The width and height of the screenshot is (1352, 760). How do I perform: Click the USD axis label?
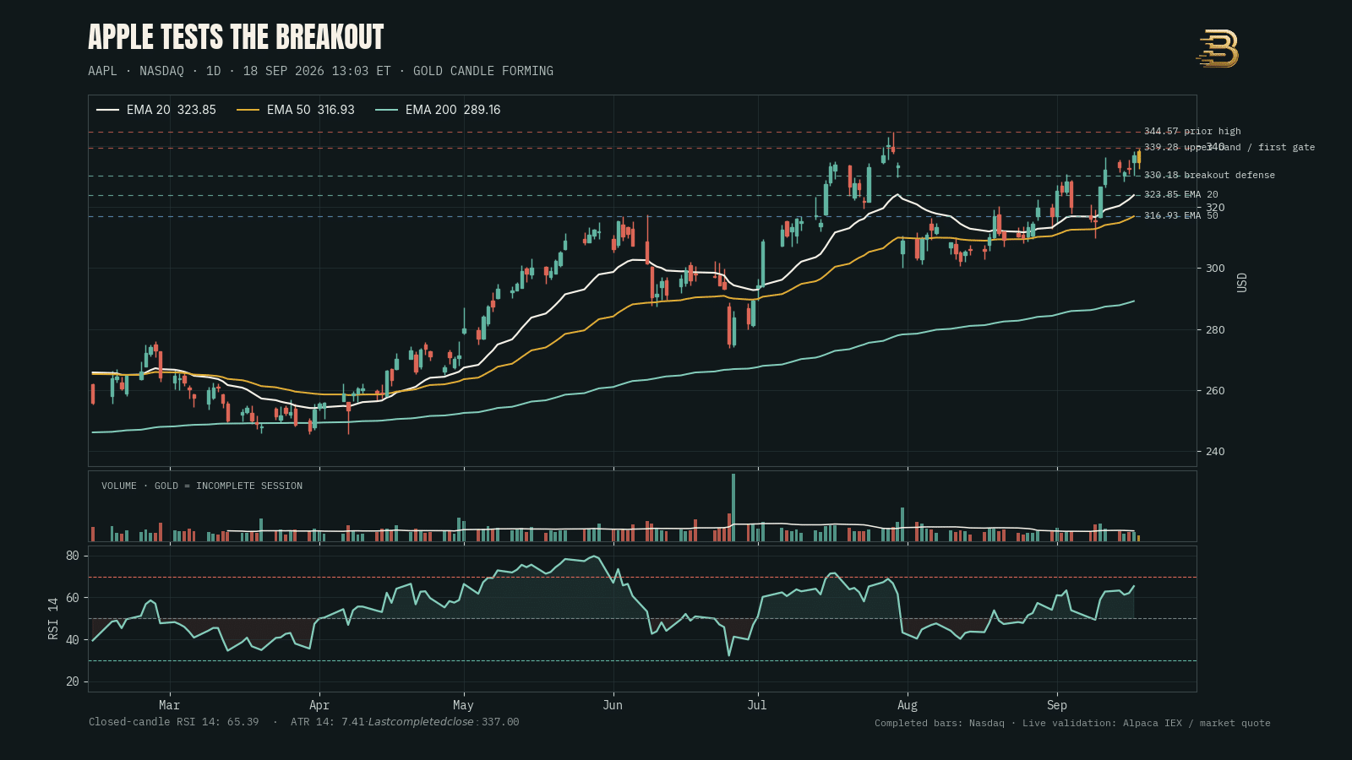pos(1241,282)
